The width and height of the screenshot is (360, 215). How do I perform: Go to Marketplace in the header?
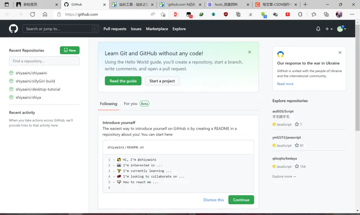tap(157, 29)
